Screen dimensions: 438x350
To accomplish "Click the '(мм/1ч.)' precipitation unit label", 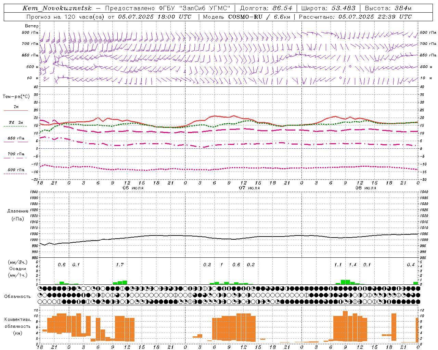I will coord(18,275).
